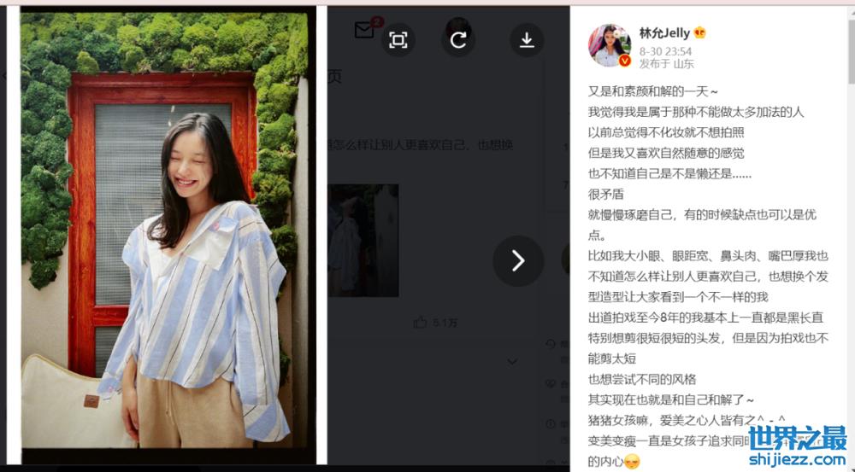
Task: Open the mail inbox with notification badge
Action: point(364,30)
